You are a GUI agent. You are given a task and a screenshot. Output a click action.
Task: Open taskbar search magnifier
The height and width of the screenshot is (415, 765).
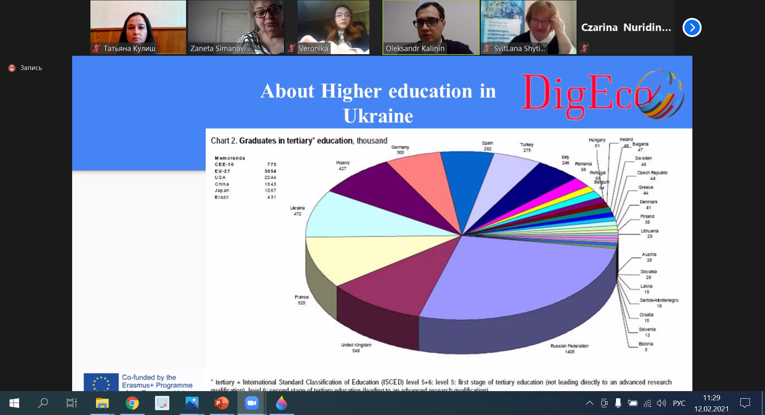coord(43,403)
